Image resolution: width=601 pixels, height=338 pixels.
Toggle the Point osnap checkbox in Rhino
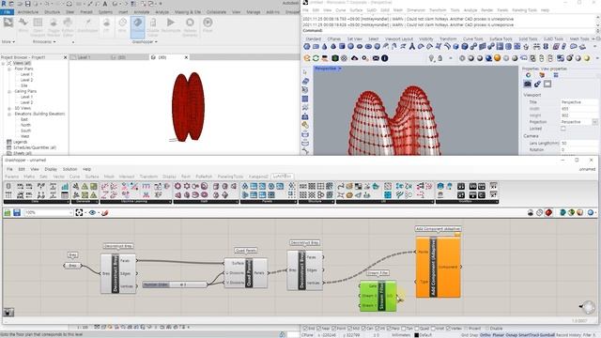tap(334, 329)
